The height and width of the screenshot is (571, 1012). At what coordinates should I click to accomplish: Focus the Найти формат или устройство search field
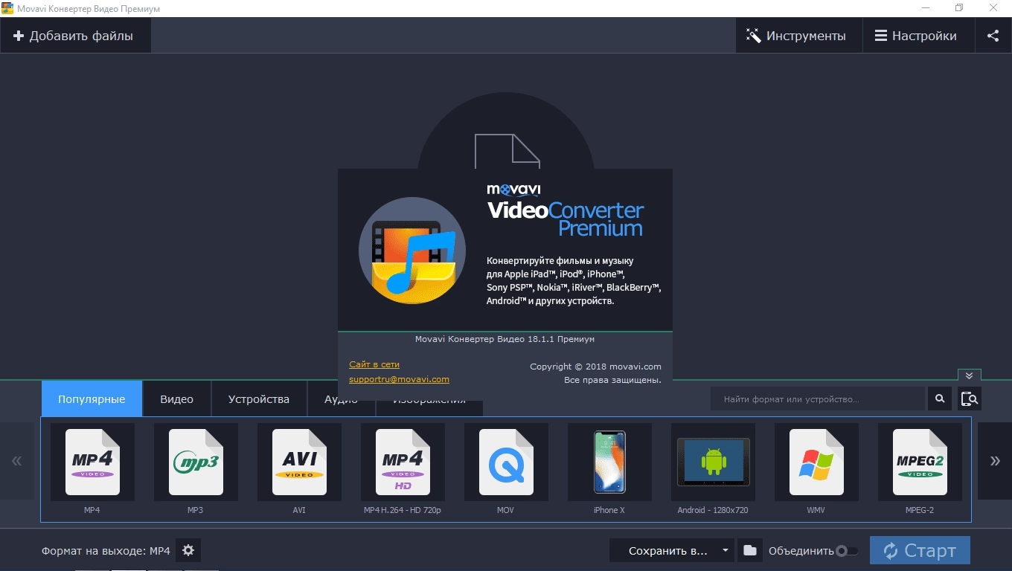pos(818,399)
